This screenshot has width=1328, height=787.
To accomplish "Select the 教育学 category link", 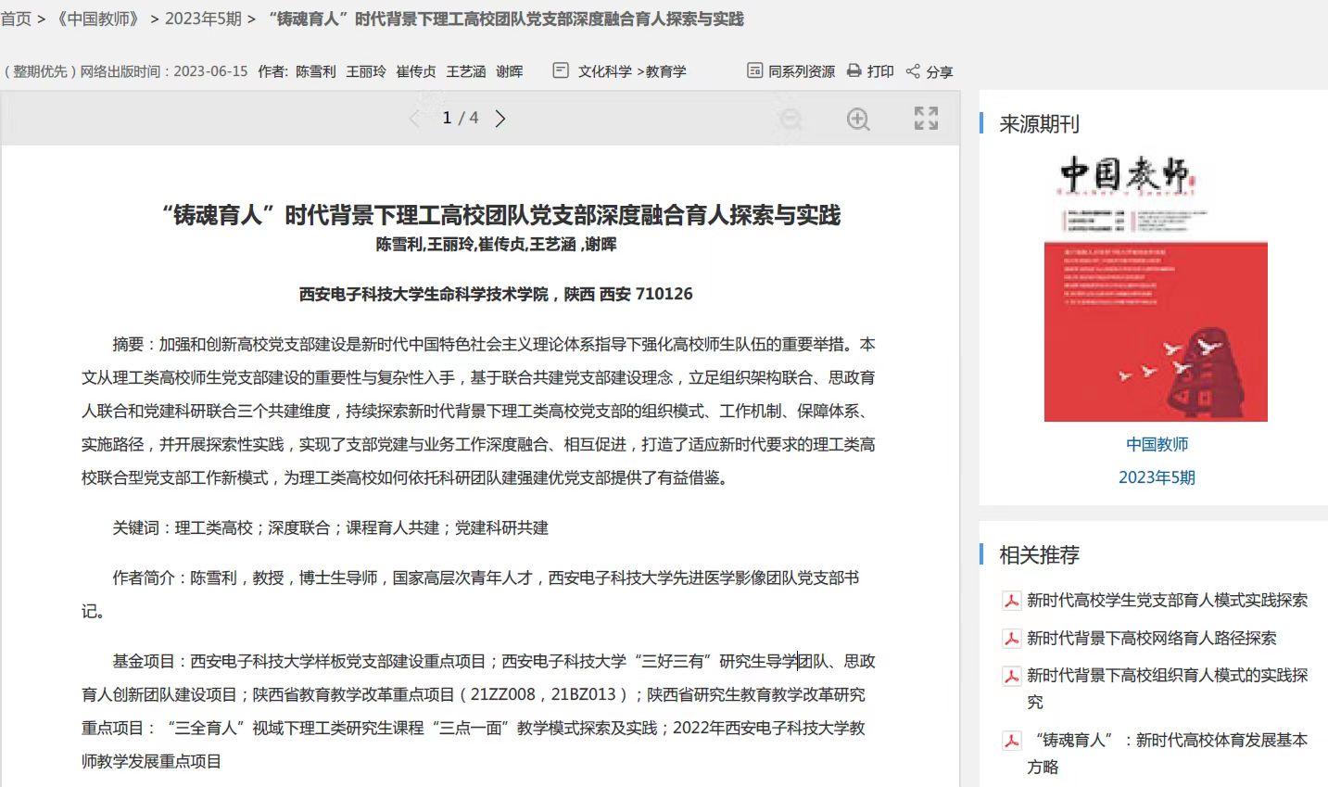I will point(665,71).
